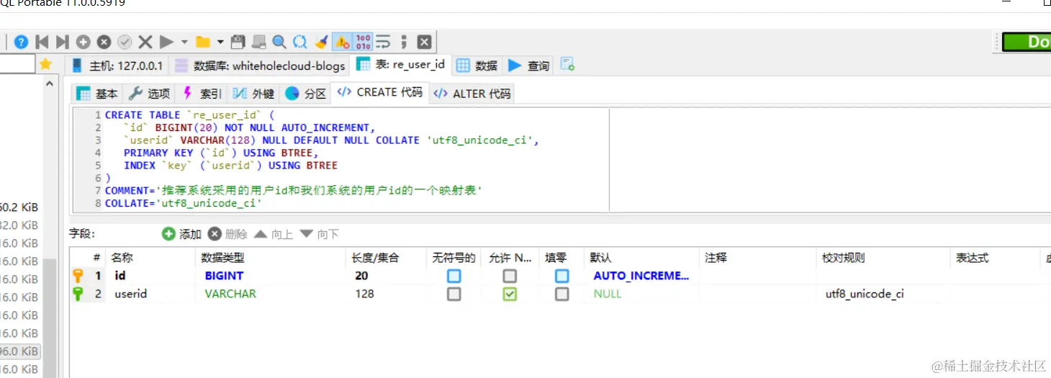1051x378 pixels.
Task: Open AUTO_INCREME... default cell
Action: coord(641,276)
